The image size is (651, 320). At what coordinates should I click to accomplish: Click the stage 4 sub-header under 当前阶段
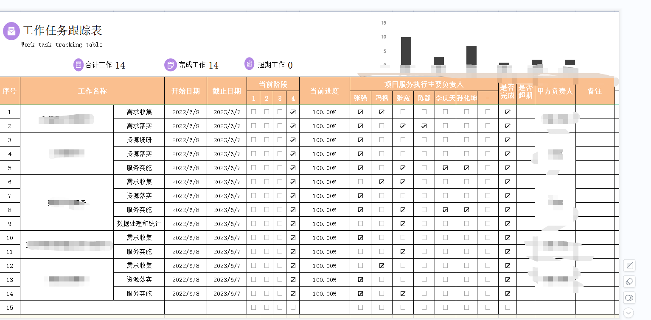click(x=293, y=98)
